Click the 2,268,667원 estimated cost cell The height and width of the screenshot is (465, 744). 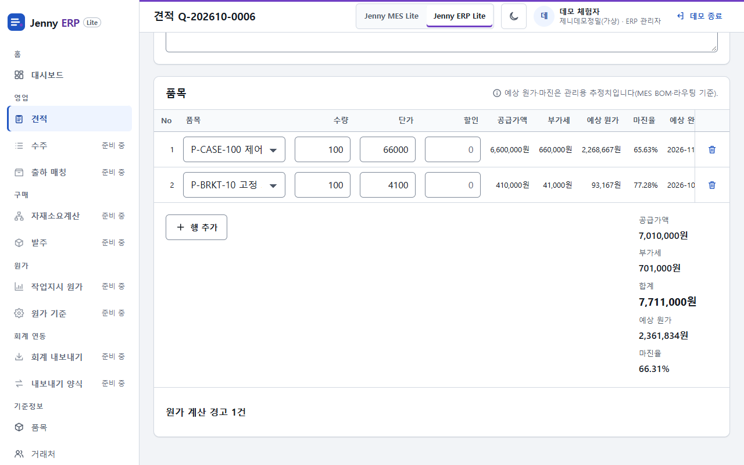(601, 149)
